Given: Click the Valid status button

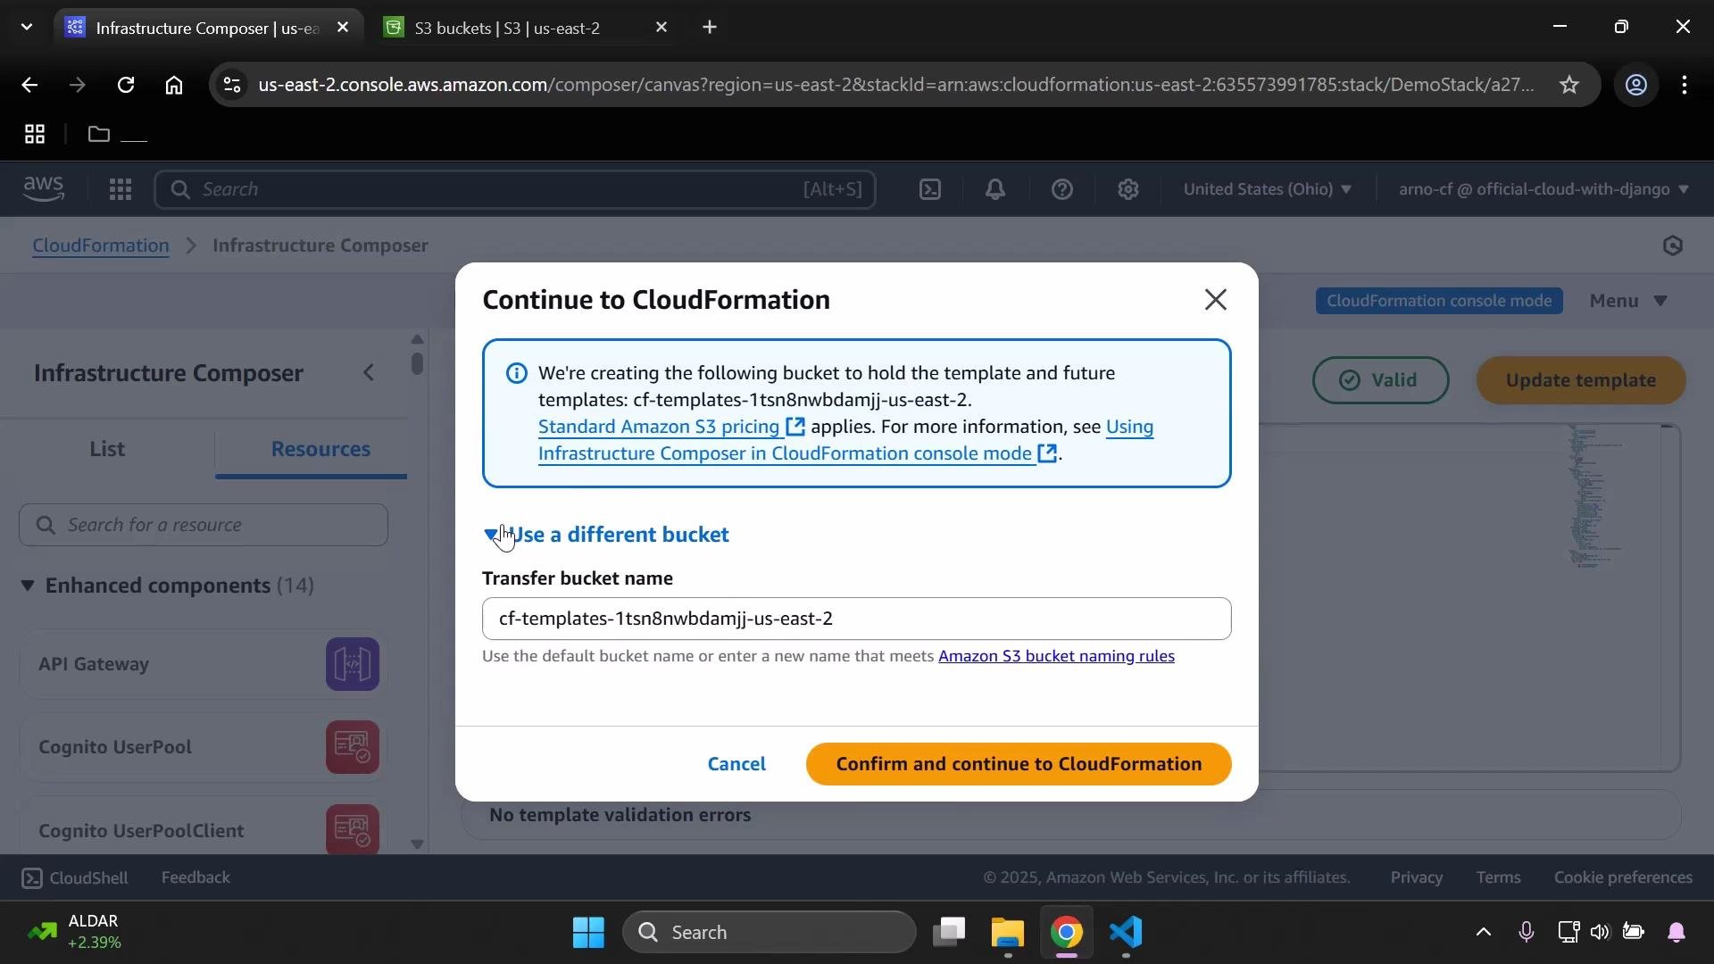Looking at the screenshot, I should (x=1380, y=380).
